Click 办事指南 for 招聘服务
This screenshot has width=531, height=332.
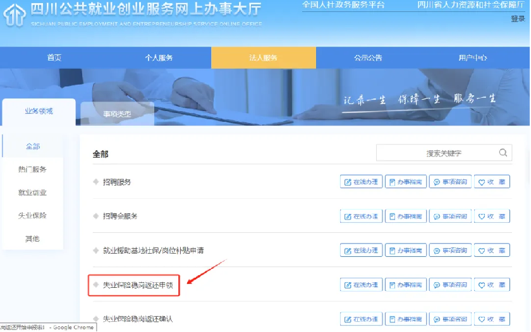click(406, 182)
